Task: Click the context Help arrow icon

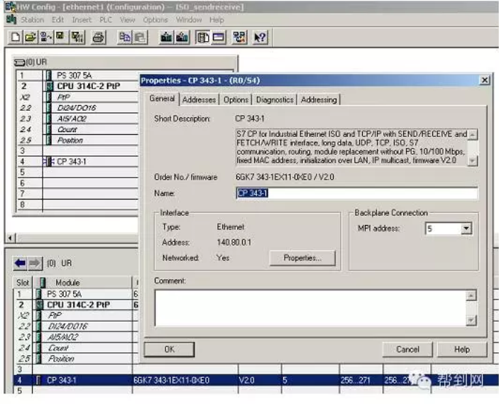Action: [260, 38]
